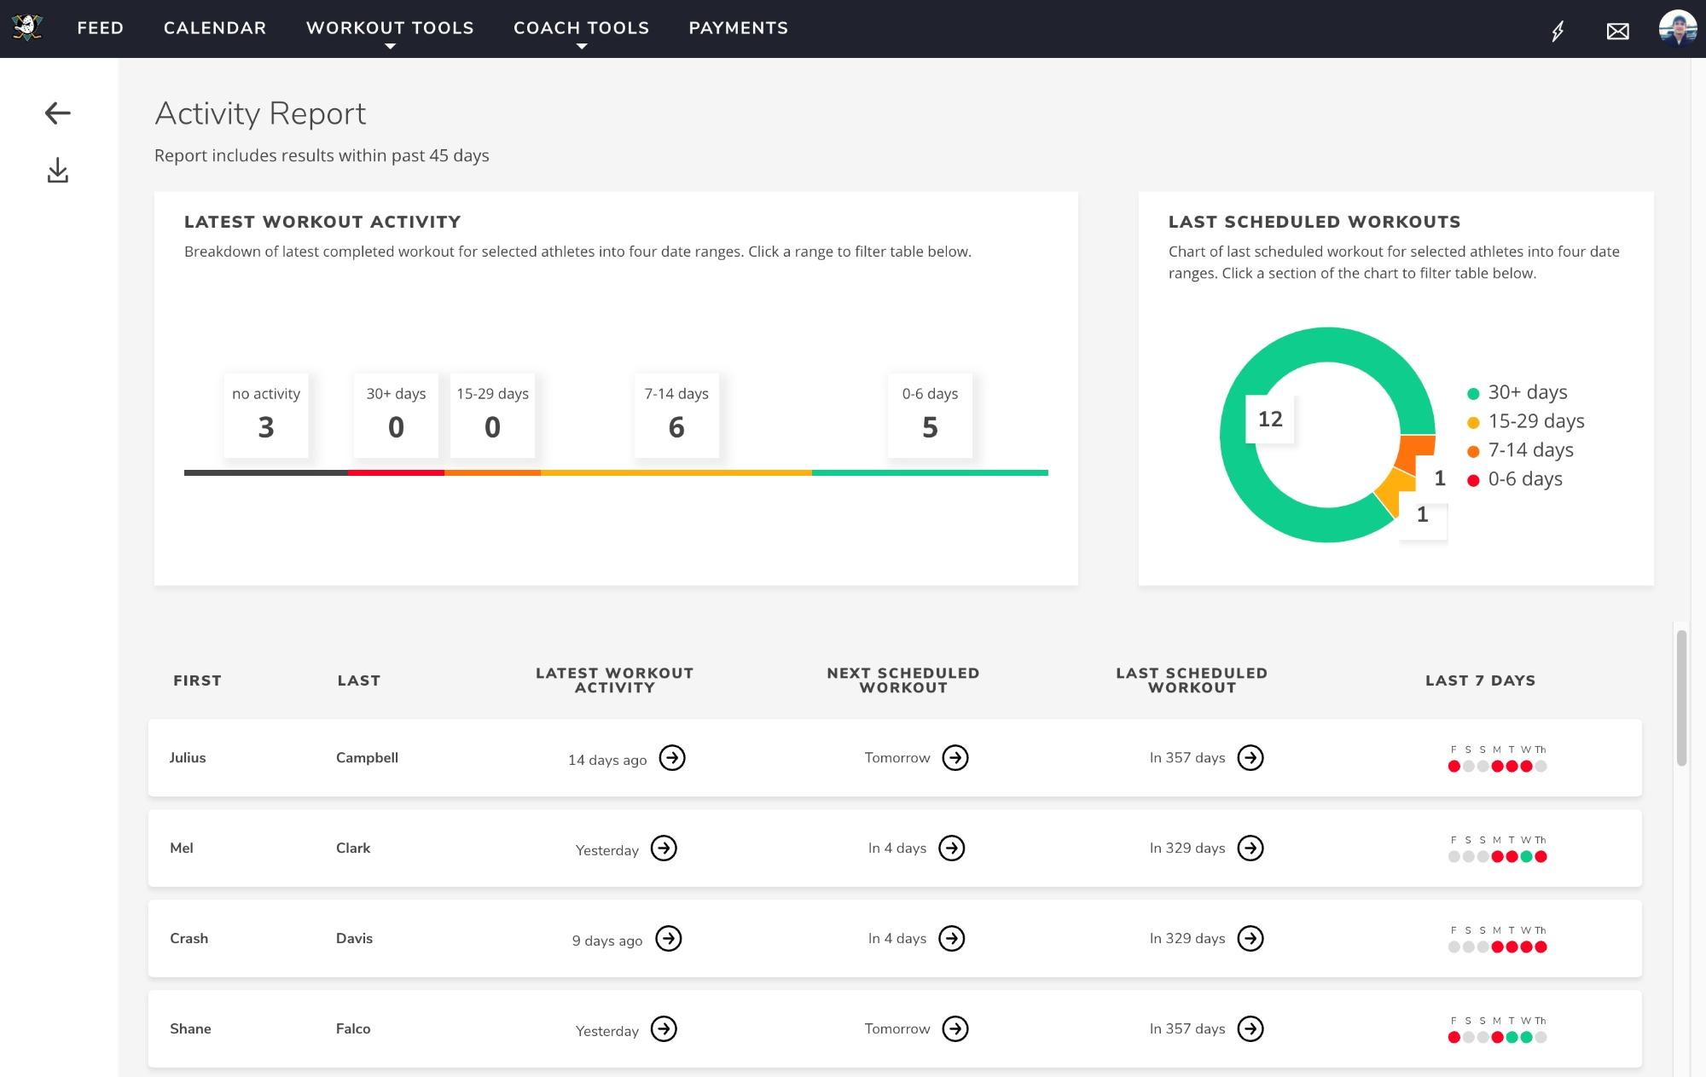The image size is (1706, 1077).
Task: Click the 'In 357 days' text for Julius
Action: (1187, 757)
